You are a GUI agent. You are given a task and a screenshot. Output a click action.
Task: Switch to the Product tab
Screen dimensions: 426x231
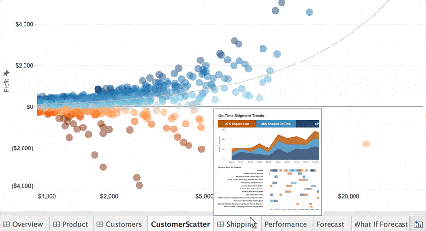(x=75, y=224)
